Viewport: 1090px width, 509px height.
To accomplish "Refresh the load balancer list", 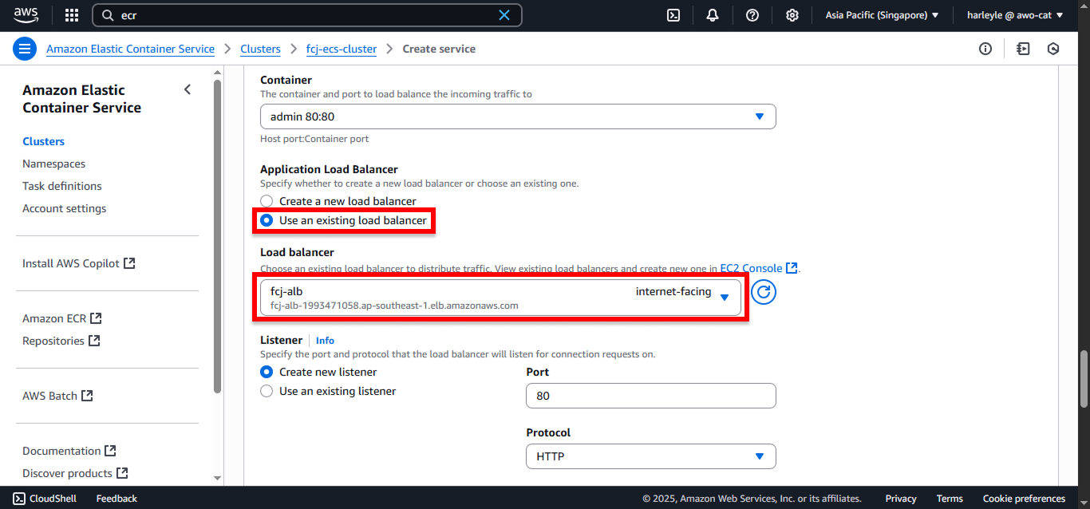I will (x=764, y=292).
